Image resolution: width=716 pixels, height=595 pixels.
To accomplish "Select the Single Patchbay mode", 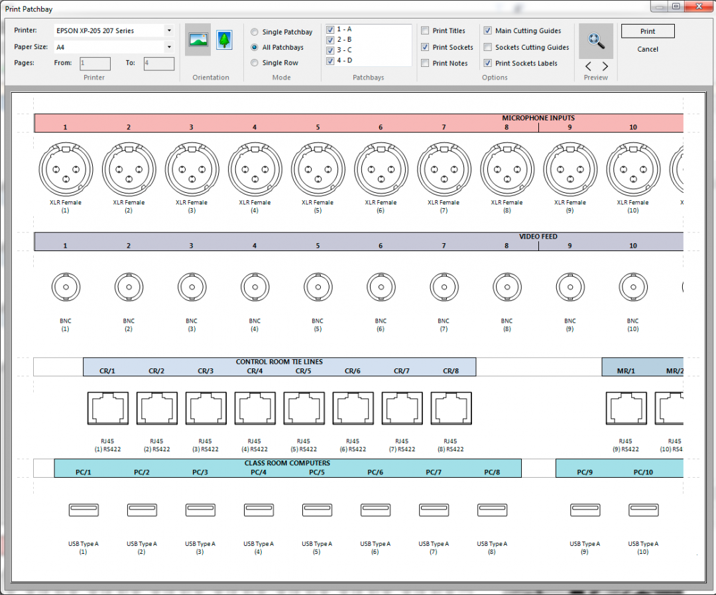I will point(254,31).
